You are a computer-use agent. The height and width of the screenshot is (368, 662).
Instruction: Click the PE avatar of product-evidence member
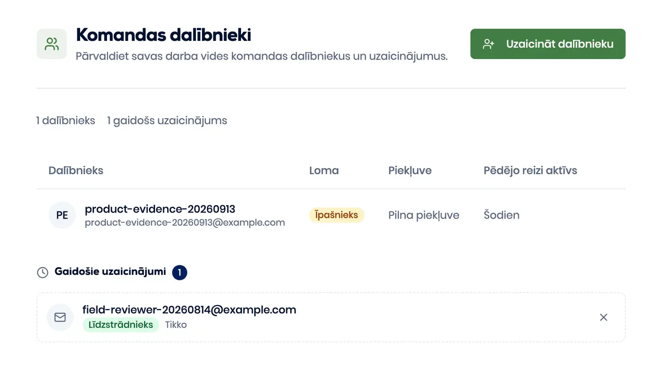click(x=62, y=215)
